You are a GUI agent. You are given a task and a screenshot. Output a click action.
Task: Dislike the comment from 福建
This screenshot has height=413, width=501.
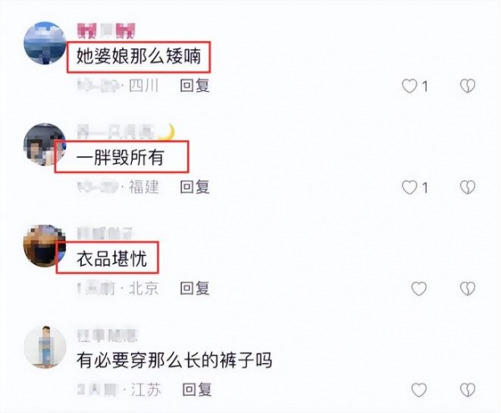(468, 187)
